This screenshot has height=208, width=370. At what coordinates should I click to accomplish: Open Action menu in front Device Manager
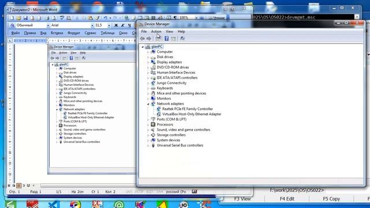[156, 31]
